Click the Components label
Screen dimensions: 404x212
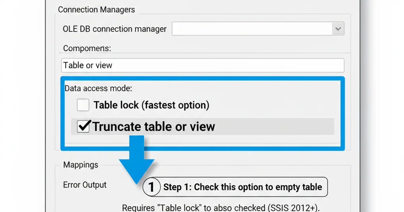coord(87,48)
